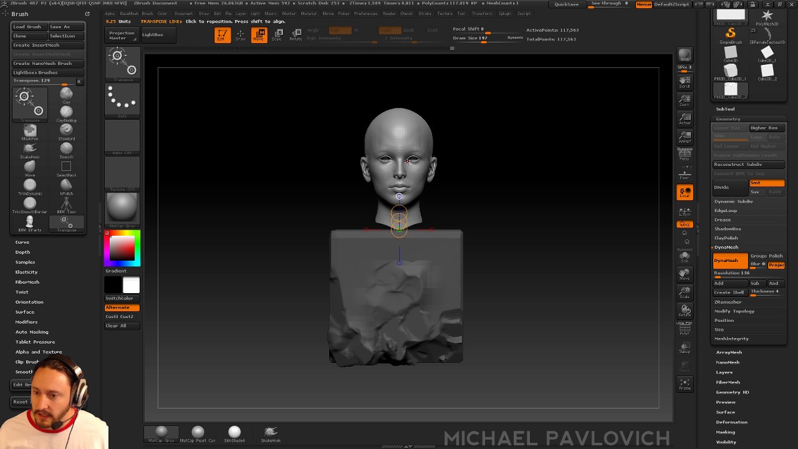Expand the ZRemesher section
The height and width of the screenshot is (449, 798).
click(x=728, y=302)
